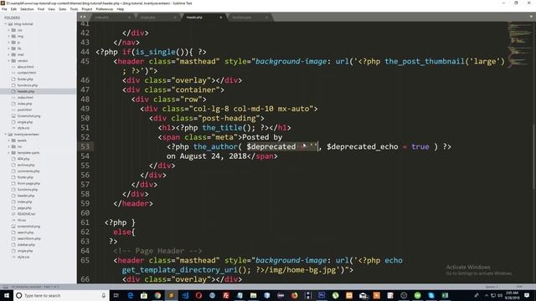Screen dimensions: 536x301
Task: Open the Project menu
Action: (87, 9)
